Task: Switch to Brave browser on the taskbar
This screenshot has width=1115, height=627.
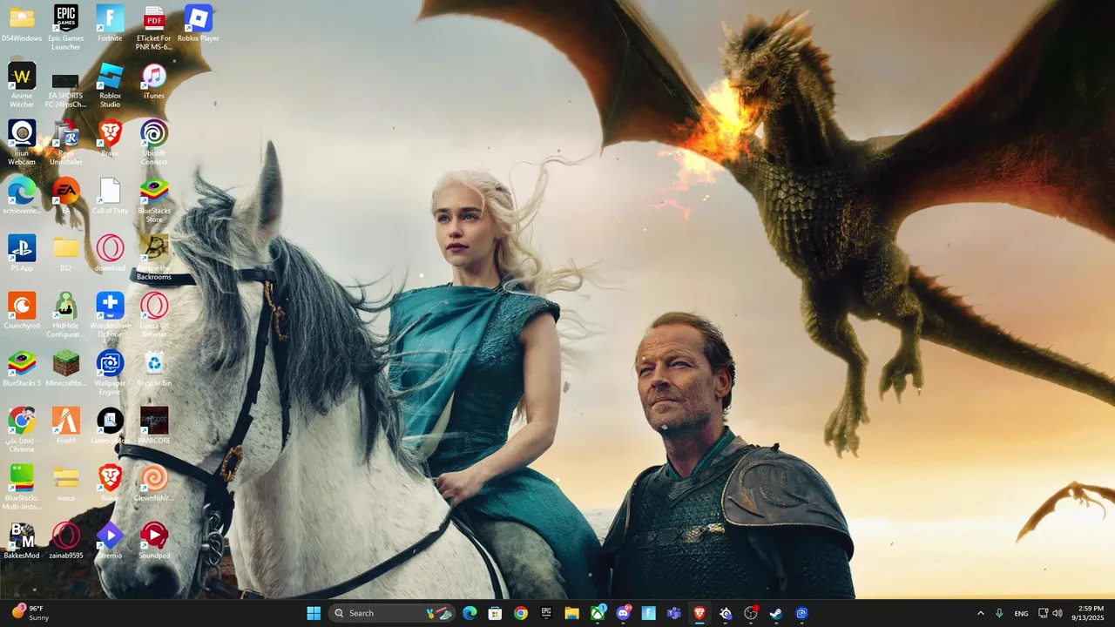Action: point(699,613)
